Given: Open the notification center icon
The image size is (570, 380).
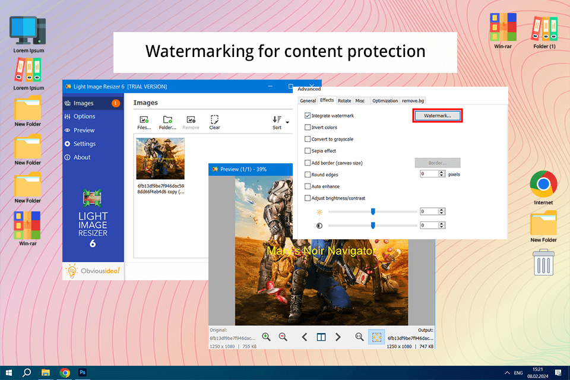Looking at the screenshot, I should click(558, 373).
